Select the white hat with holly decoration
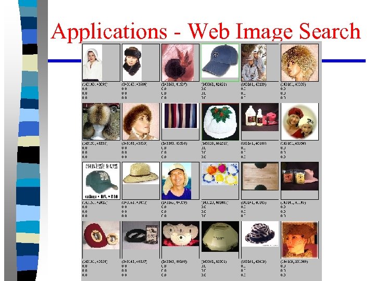The image size is (375, 281). 220,122
